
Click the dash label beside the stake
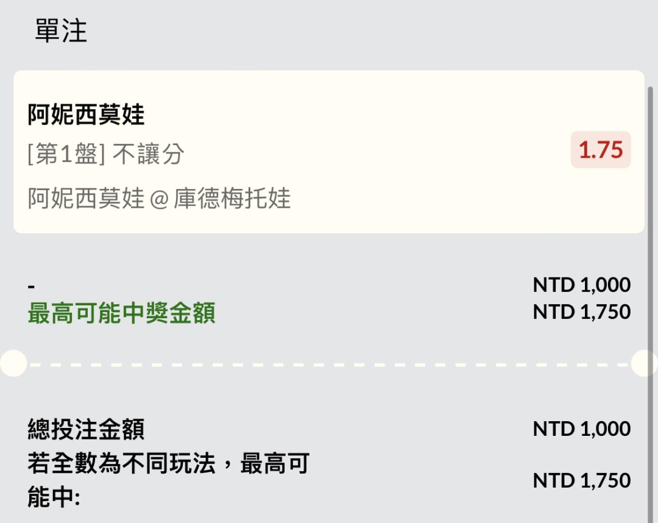click(x=32, y=286)
